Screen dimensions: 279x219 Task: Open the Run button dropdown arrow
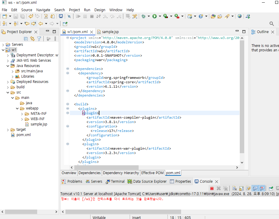pyautogui.click(x=159, y=17)
